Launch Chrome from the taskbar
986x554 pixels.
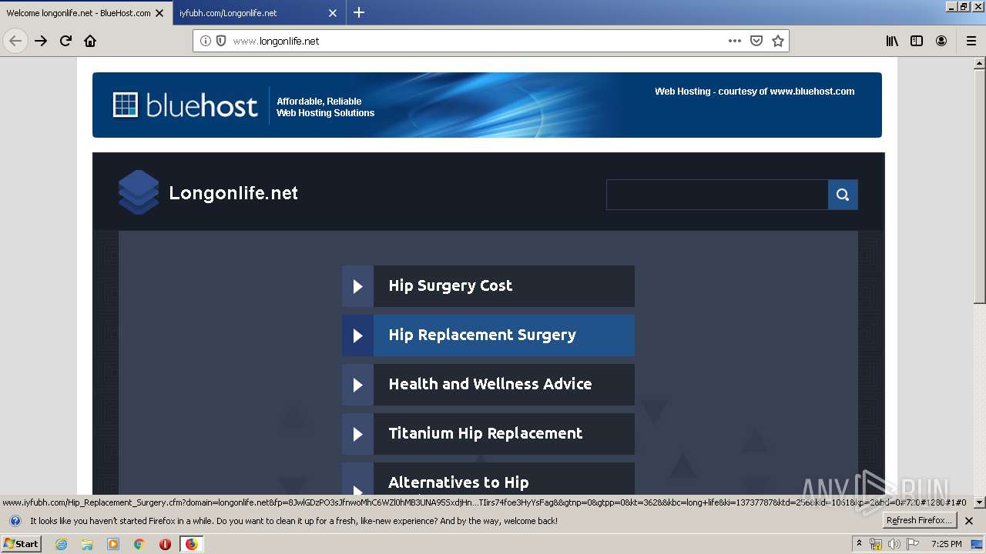(139, 544)
